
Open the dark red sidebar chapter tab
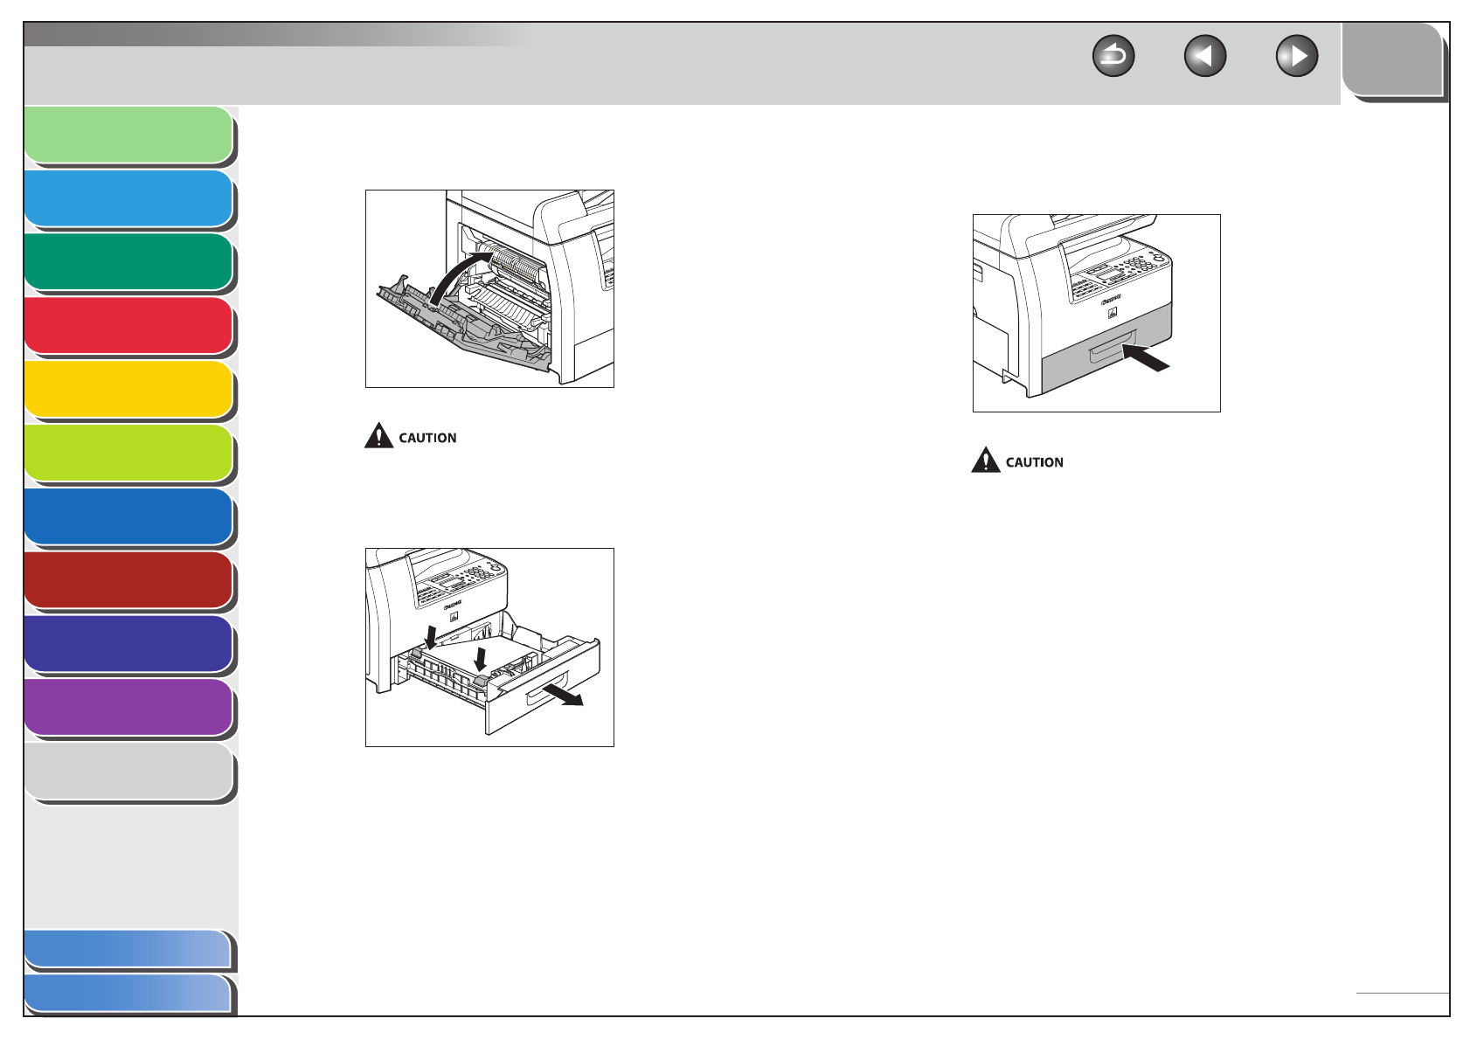pos(129,581)
